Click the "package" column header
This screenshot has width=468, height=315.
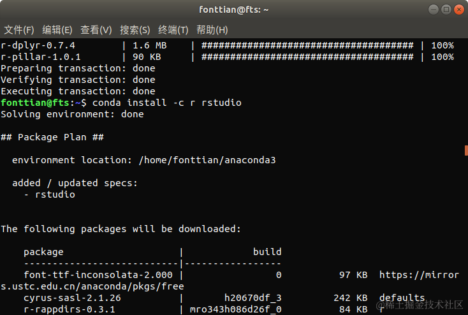(43, 252)
